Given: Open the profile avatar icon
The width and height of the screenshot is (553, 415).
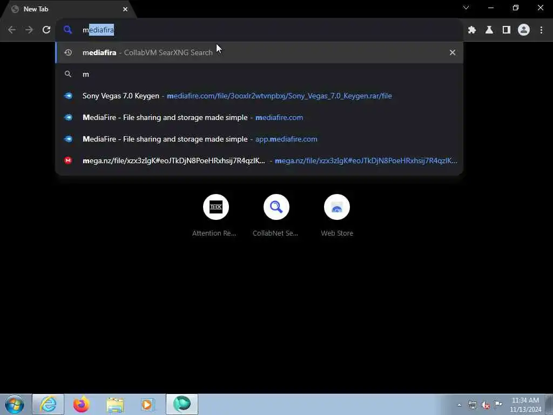Looking at the screenshot, I should (524, 30).
